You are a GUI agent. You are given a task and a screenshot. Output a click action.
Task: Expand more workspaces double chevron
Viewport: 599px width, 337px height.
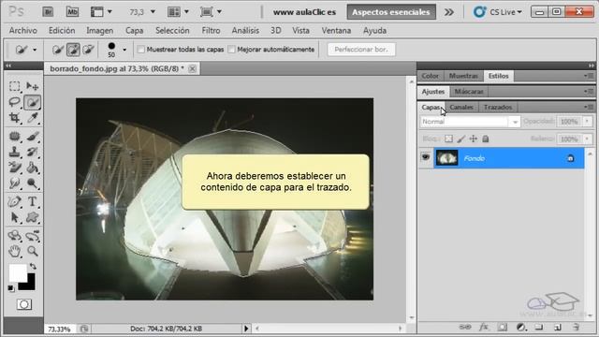point(449,12)
